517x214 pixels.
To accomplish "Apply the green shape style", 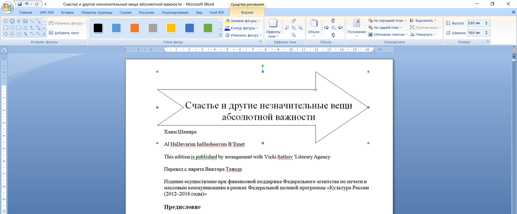I will pos(208,28).
